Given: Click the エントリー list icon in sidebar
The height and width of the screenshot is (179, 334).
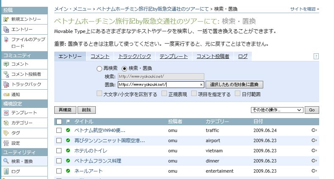Looking at the screenshot, I should (x=6, y=29).
